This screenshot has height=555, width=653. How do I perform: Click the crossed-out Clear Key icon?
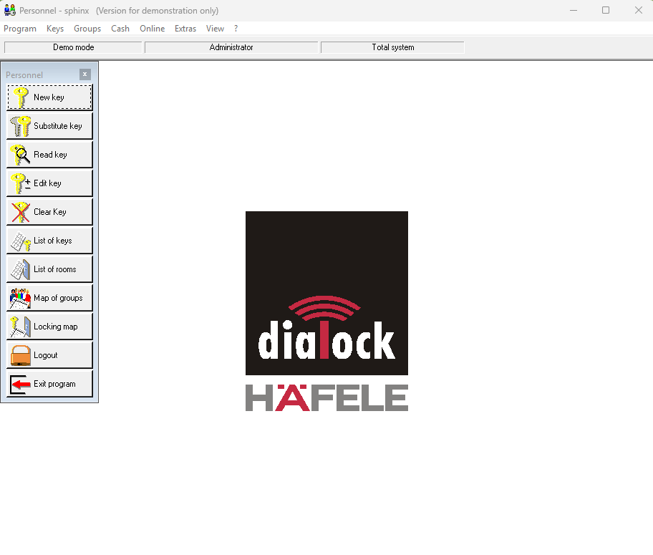pyautogui.click(x=21, y=212)
